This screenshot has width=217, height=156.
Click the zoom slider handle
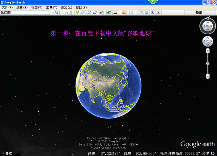point(208,64)
